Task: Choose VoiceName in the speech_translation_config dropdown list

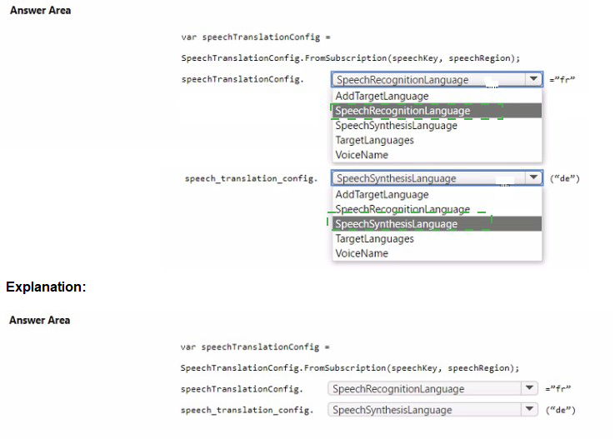Action: pos(362,253)
